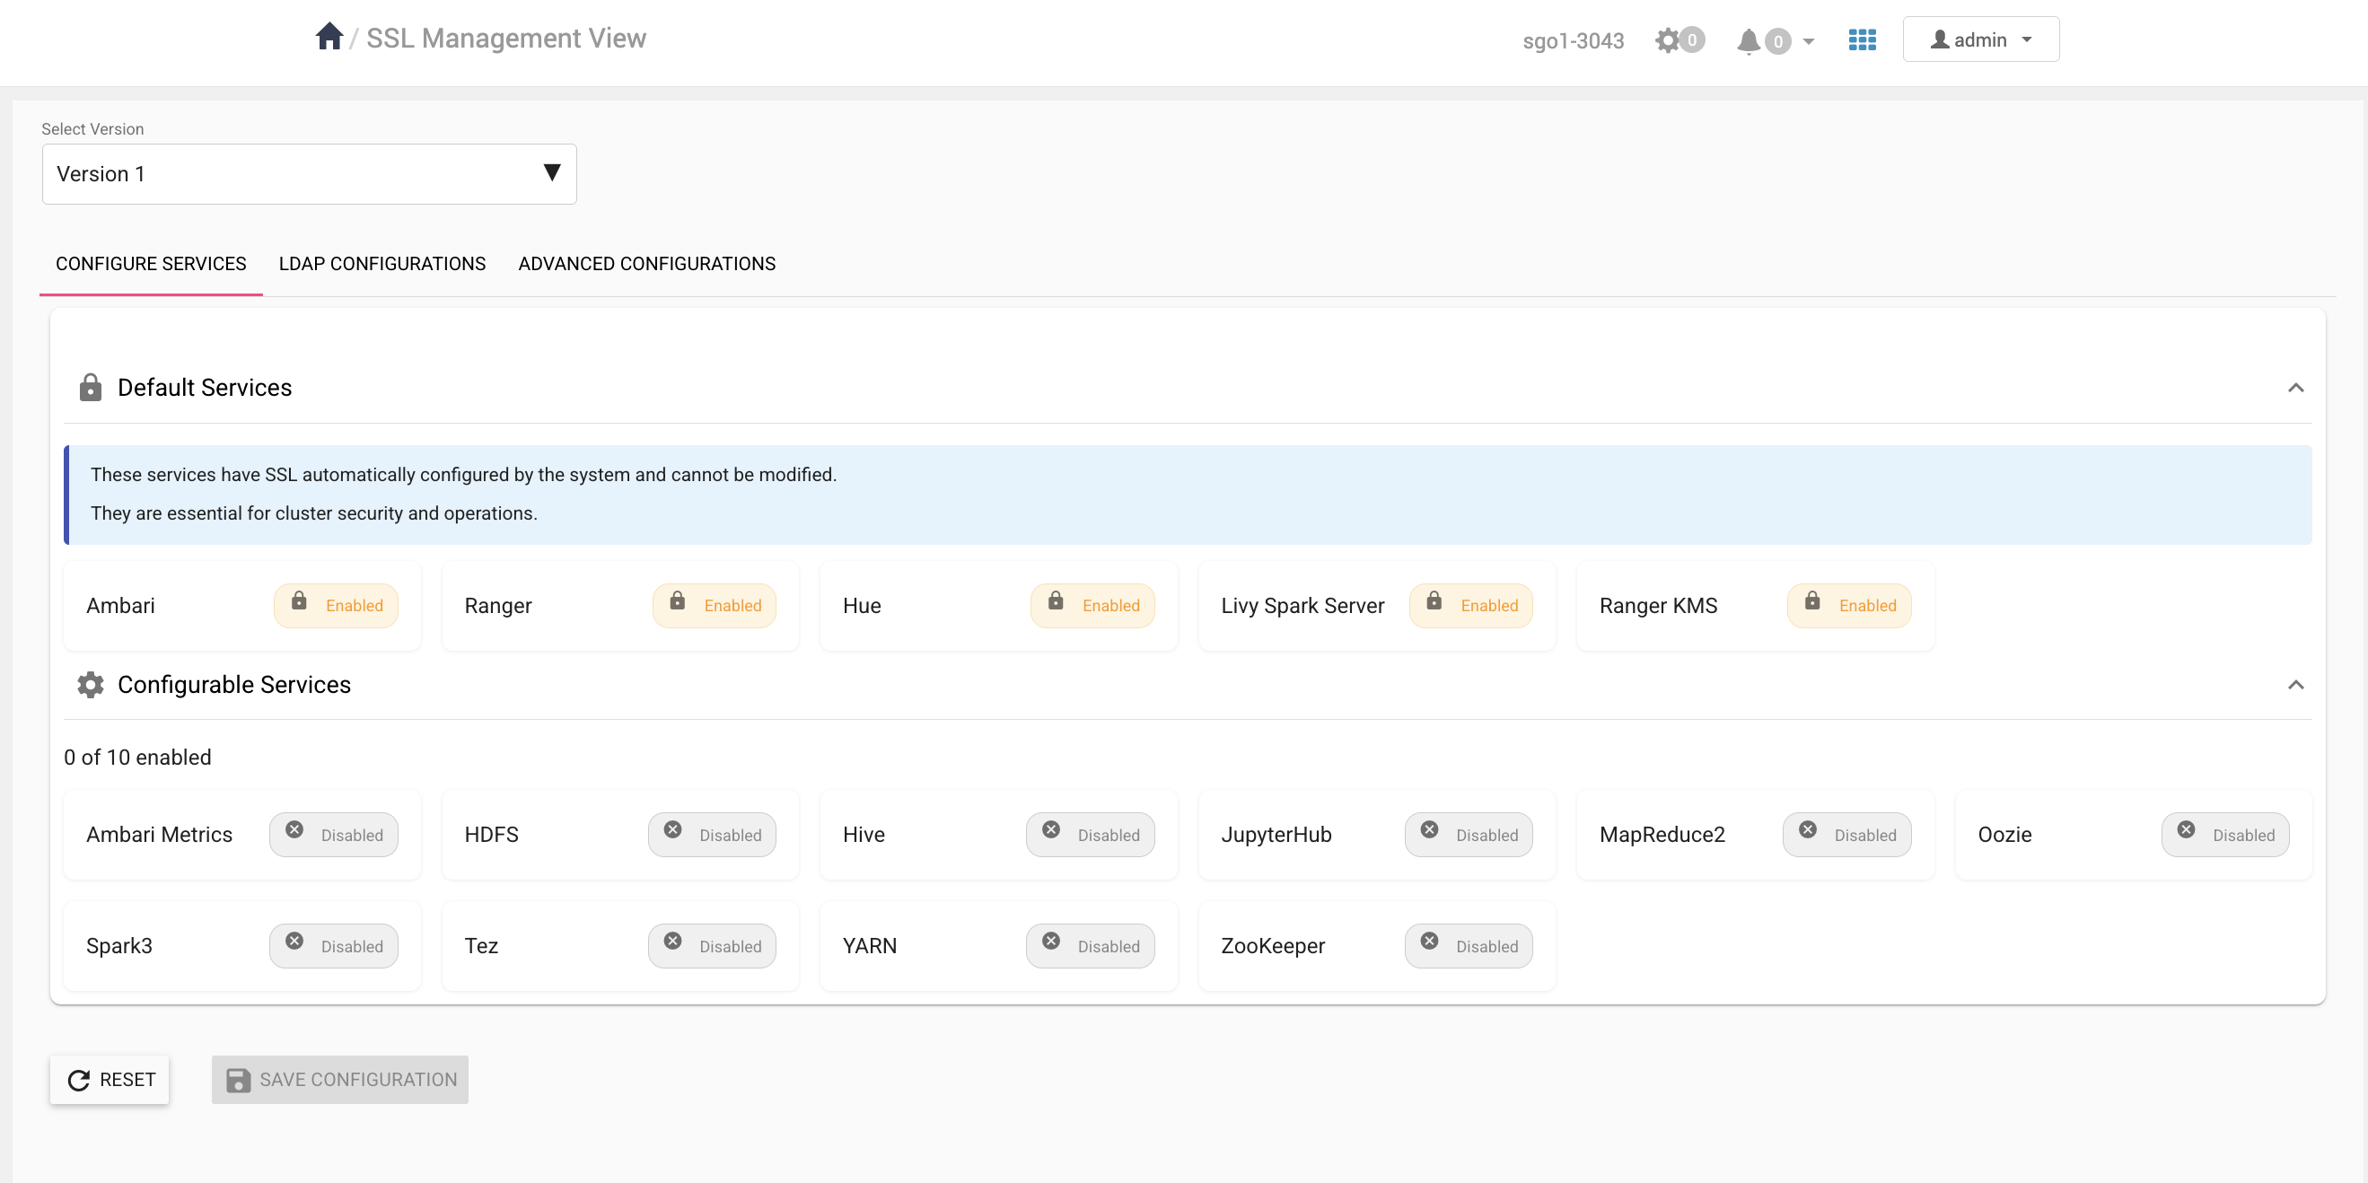Viewport: 2368px width, 1183px height.
Task: Toggle JupyterHub Disabled status
Action: tap(1468, 835)
